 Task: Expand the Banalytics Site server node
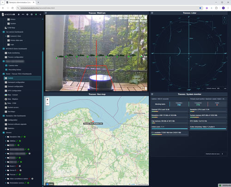tap(6, 137)
